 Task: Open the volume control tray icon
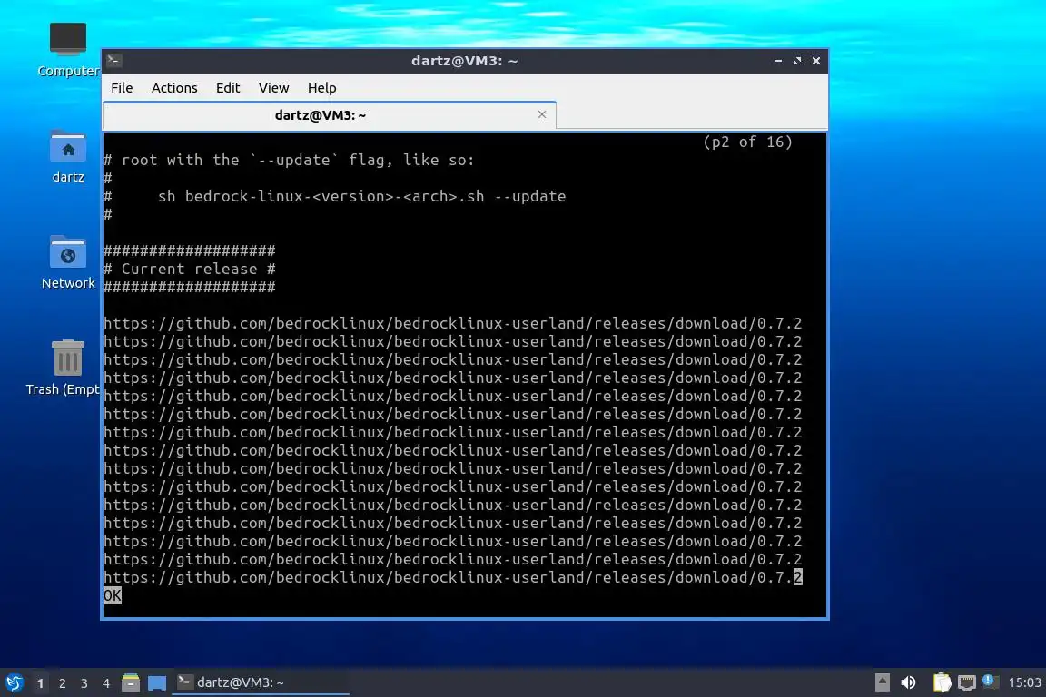[x=908, y=682]
